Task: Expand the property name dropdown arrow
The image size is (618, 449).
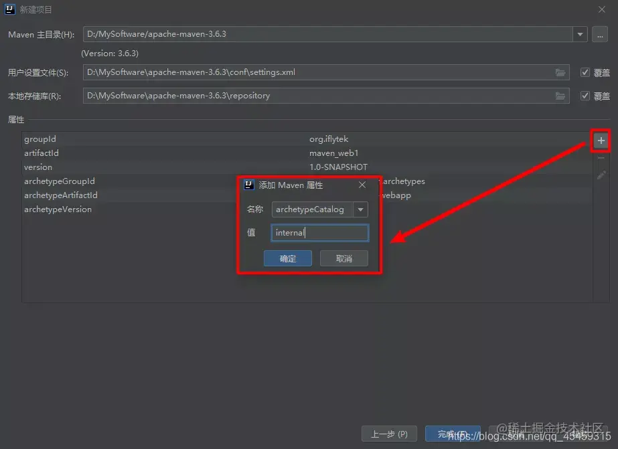Action: pyautogui.click(x=360, y=209)
